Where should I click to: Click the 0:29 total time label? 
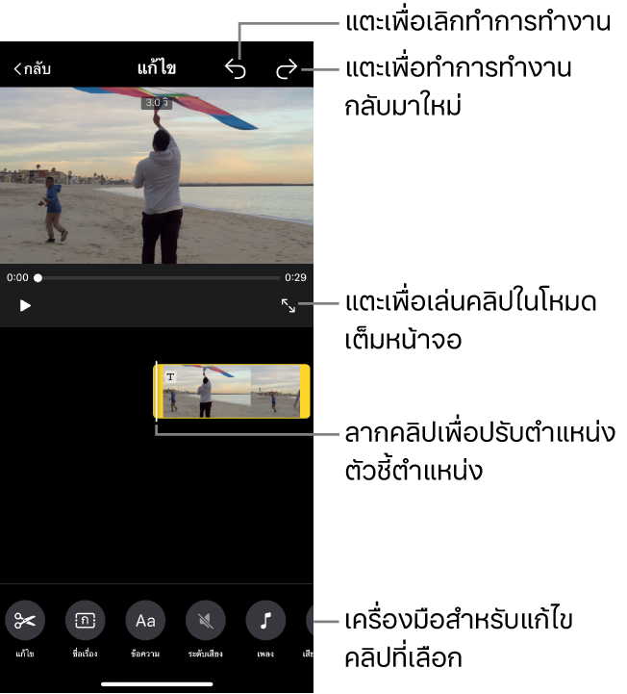click(x=295, y=277)
